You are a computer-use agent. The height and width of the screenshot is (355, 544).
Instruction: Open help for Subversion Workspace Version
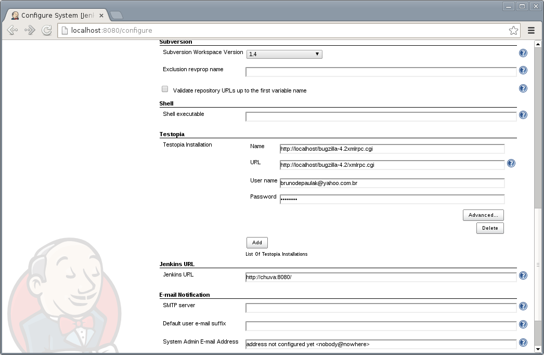523,53
